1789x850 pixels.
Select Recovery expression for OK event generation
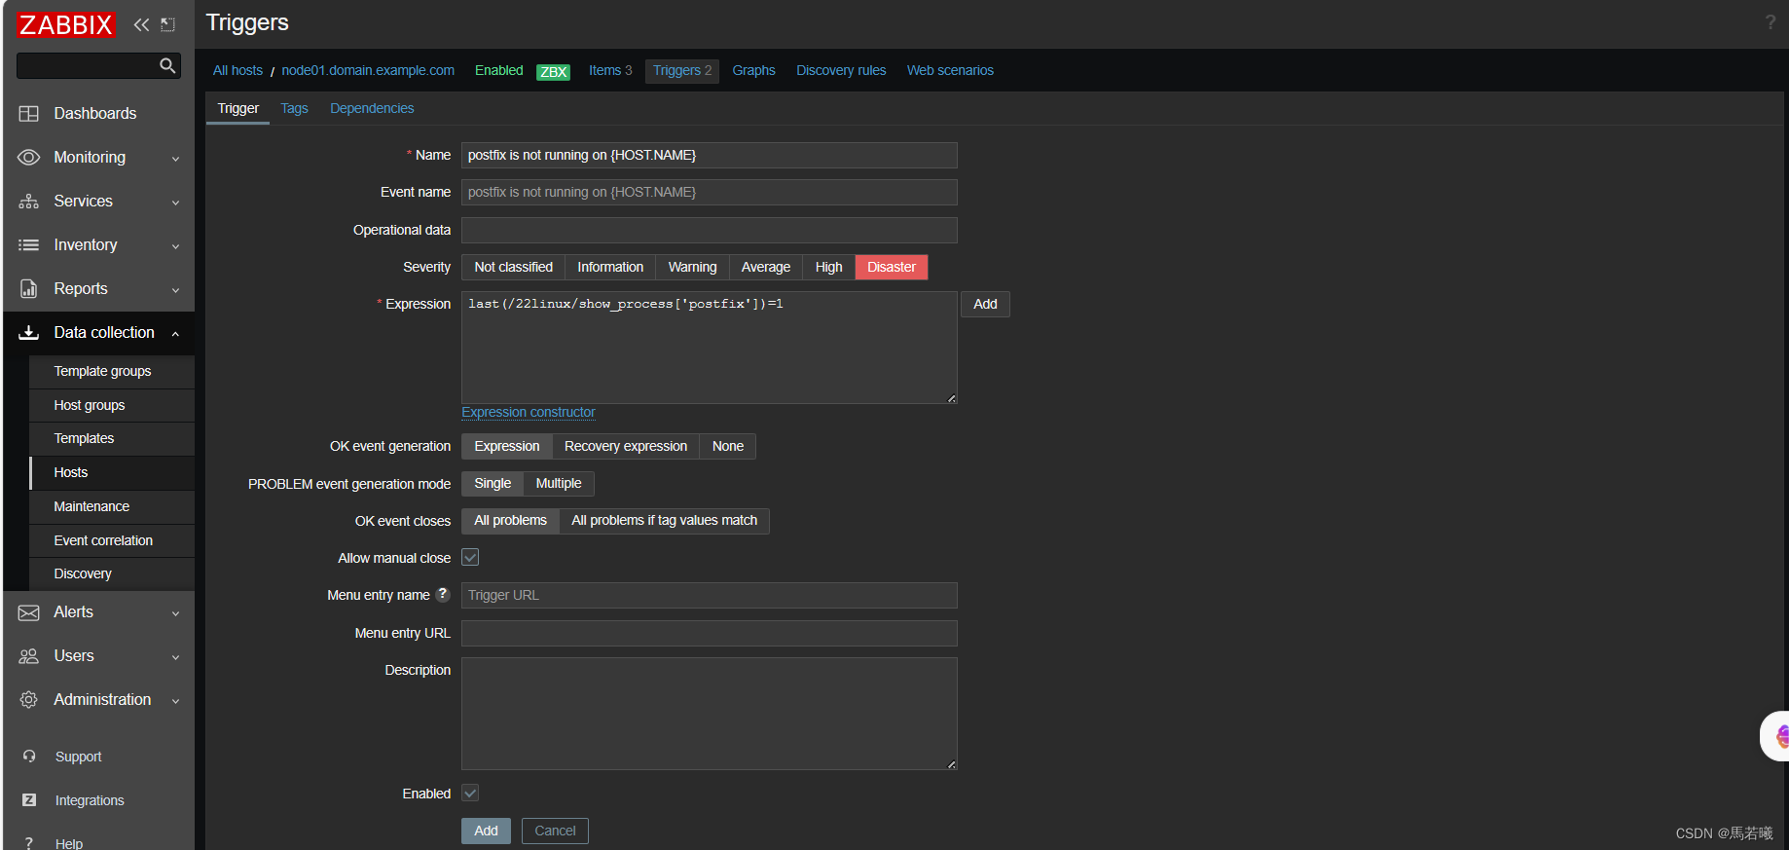click(x=626, y=447)
